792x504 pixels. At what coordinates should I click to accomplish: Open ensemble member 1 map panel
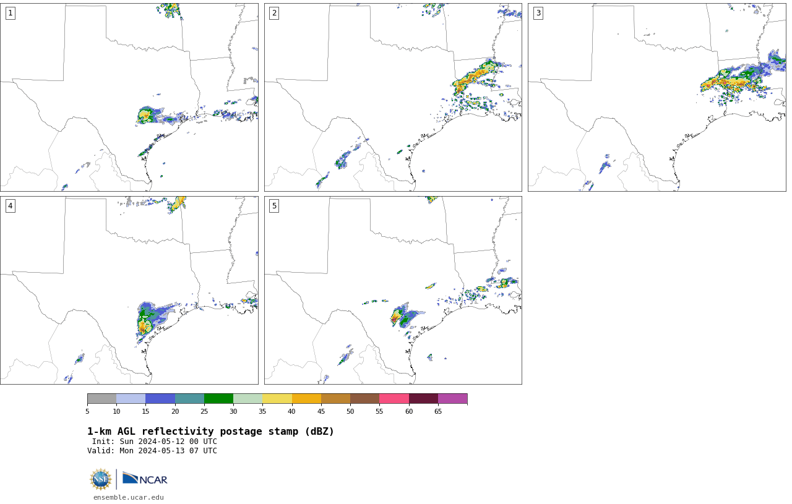129,97
